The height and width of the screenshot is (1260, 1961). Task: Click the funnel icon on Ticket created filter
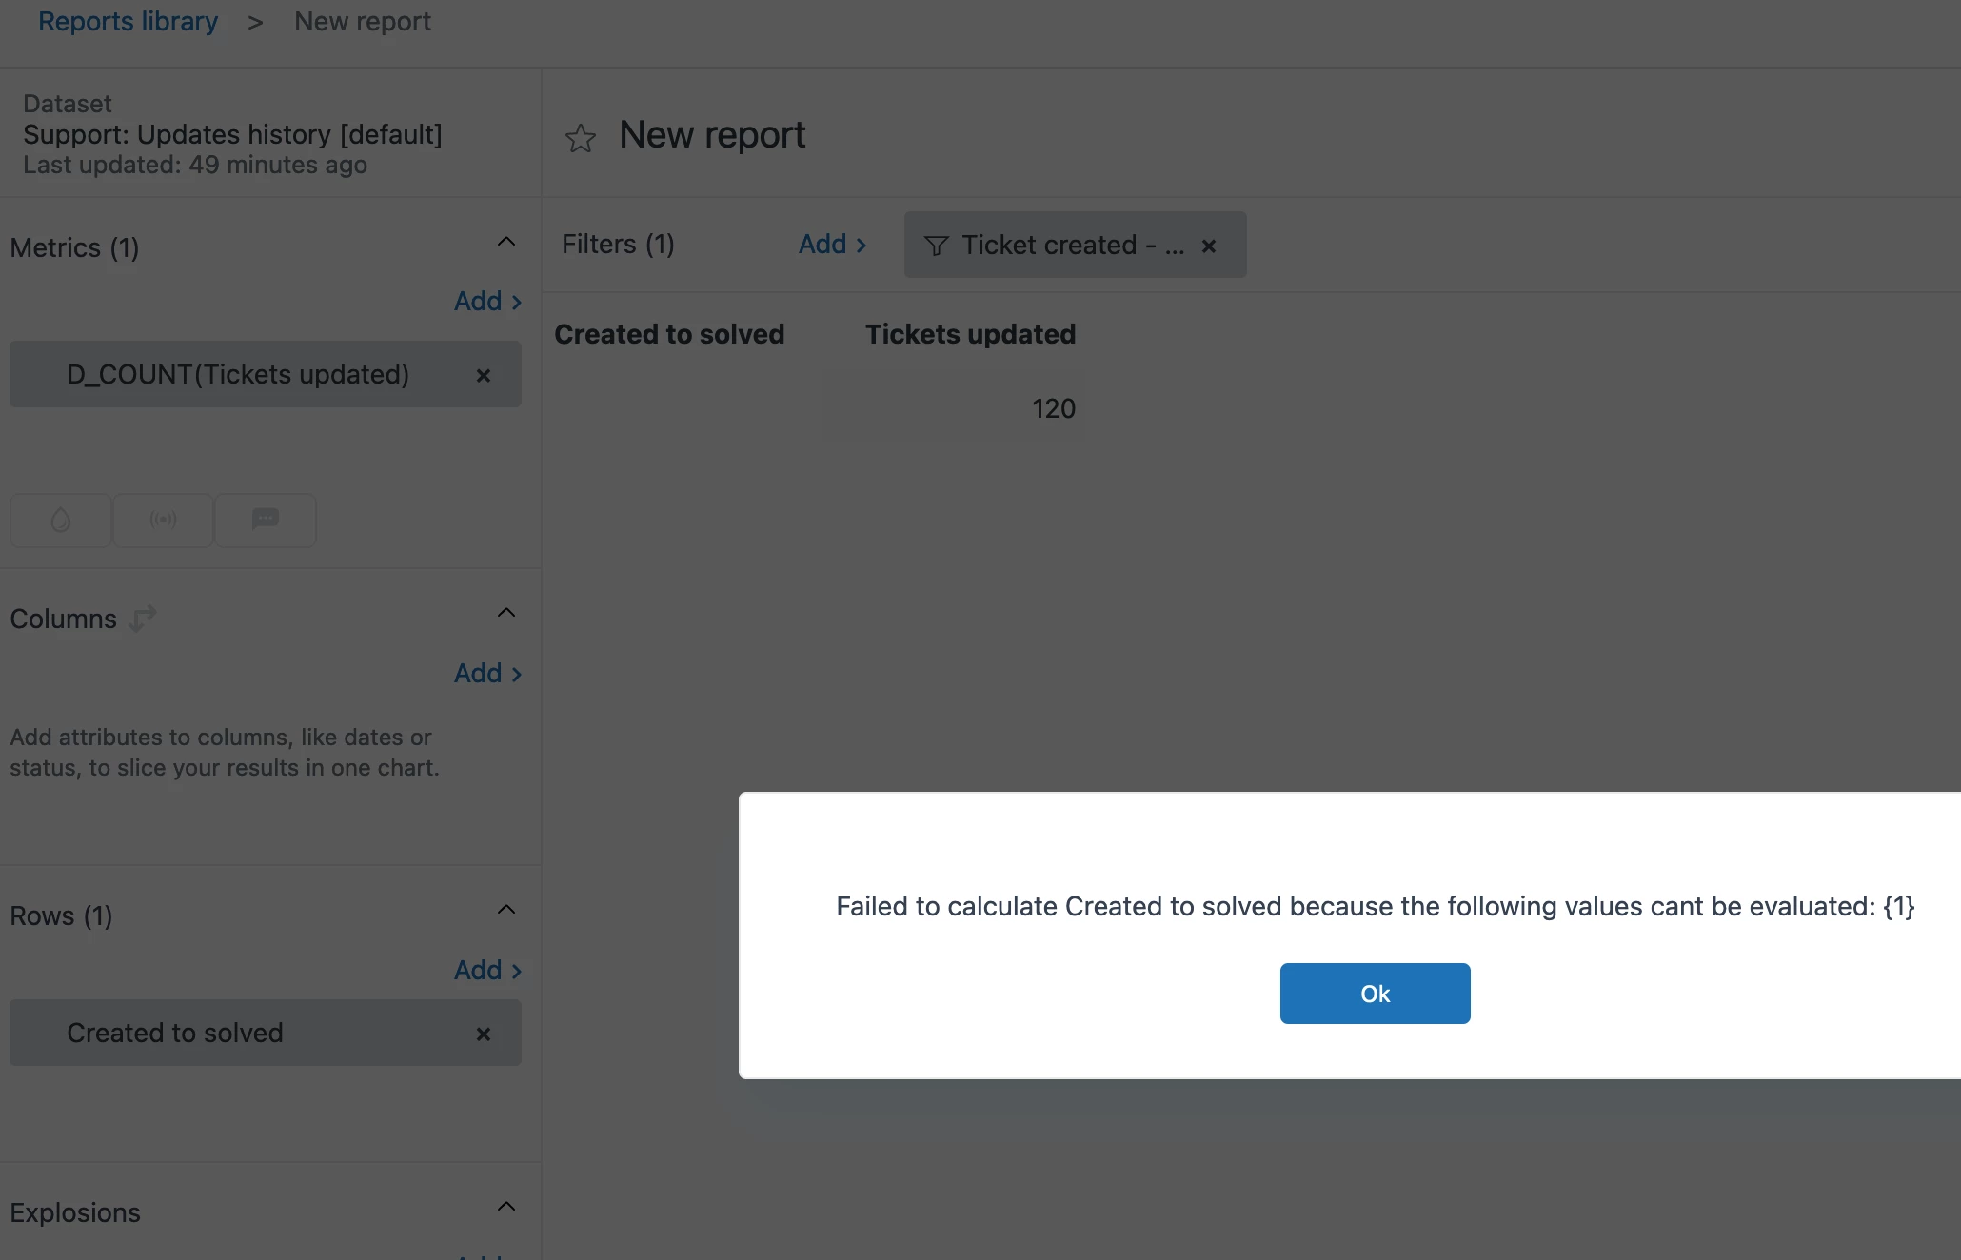point(936,246)
